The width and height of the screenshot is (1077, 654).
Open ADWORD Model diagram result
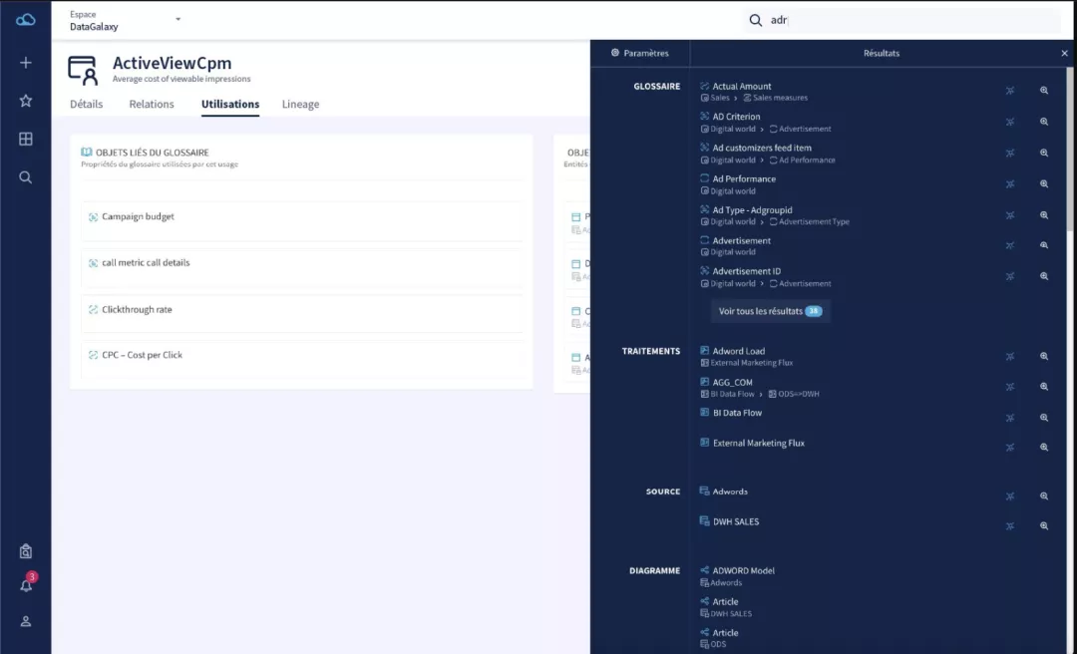(743, 570)
